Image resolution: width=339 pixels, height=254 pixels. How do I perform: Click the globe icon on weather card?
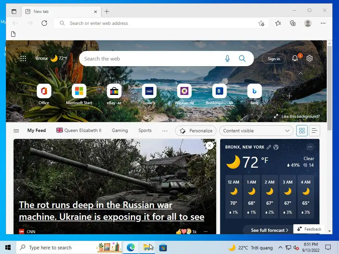[x=276, y=147]
